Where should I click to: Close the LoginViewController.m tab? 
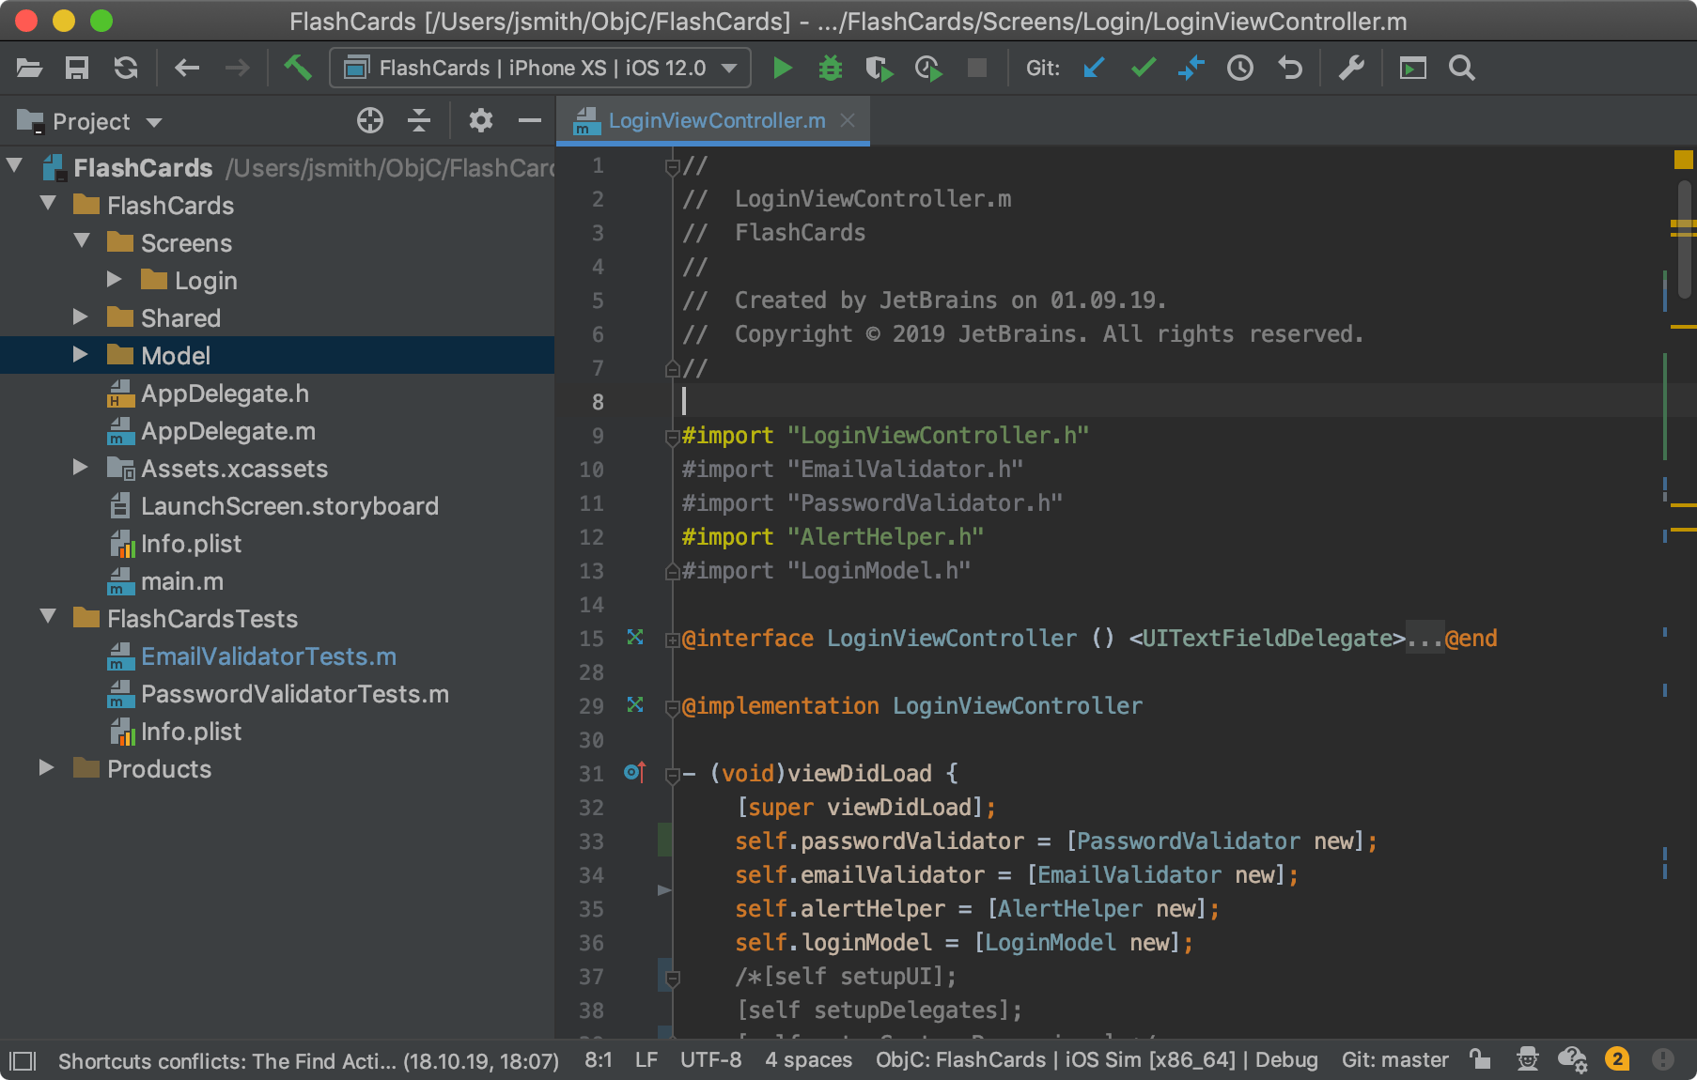848,120
